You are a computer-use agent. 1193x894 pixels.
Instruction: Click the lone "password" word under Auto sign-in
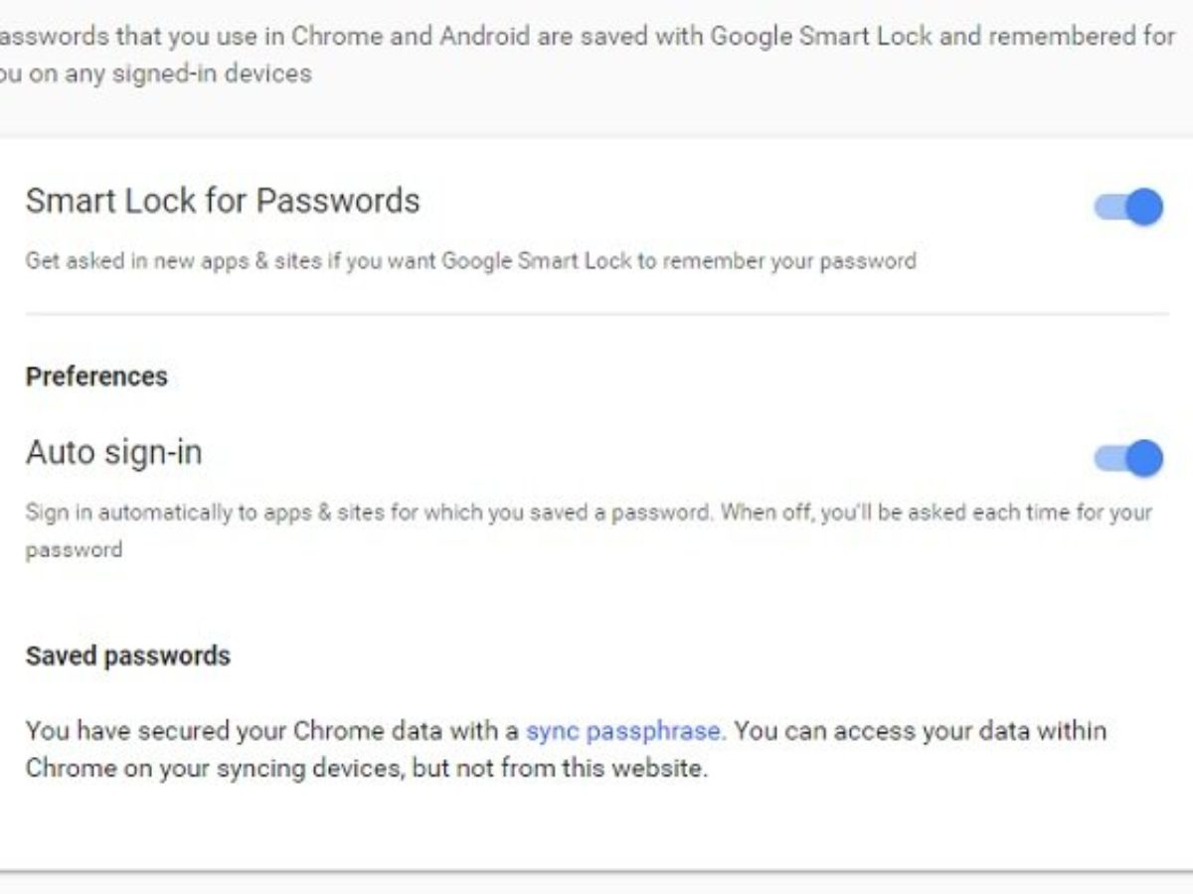click(74, 550)
